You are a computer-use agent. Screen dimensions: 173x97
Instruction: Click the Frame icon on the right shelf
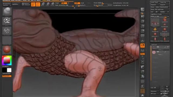[142, 62]
